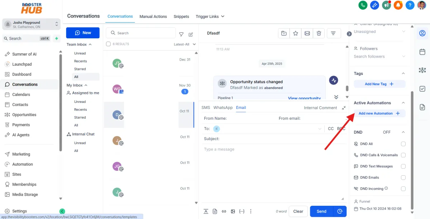
Task: Star the Dfasdf conversation
Action: point(295,33)
